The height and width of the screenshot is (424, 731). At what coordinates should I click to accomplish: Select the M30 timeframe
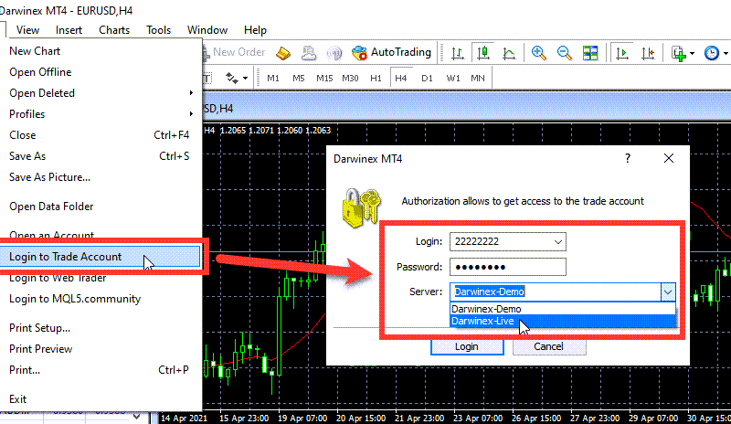point(350,78)
